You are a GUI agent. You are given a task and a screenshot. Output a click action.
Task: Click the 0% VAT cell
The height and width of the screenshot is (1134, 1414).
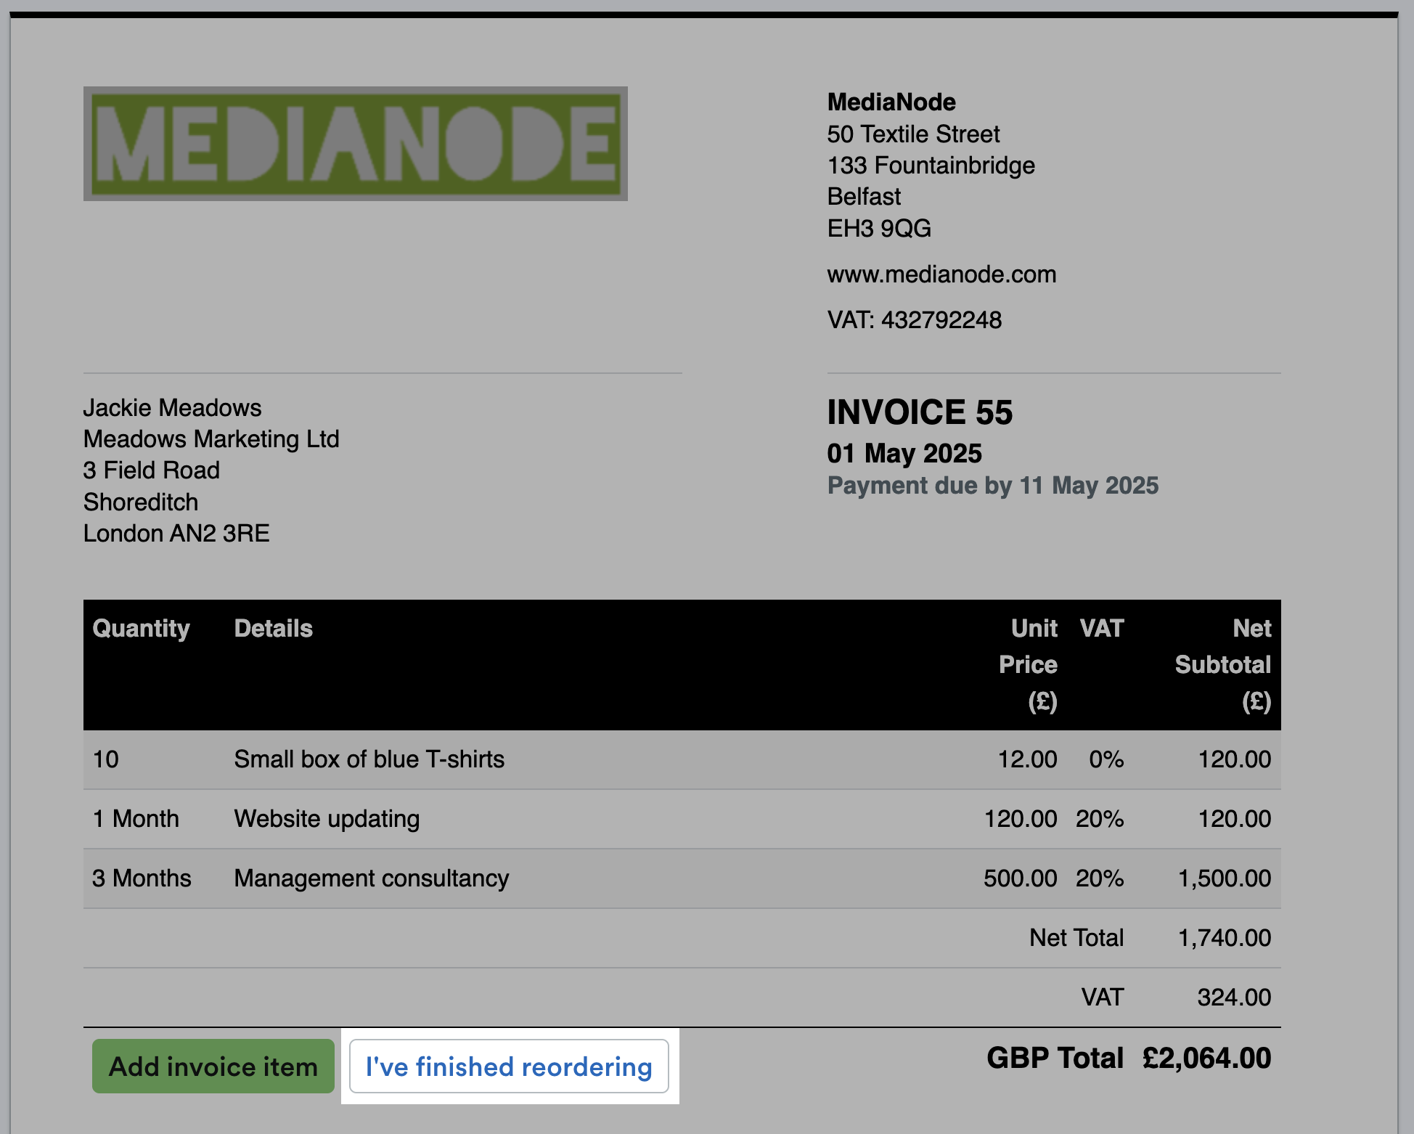(x=1106, y=759)
